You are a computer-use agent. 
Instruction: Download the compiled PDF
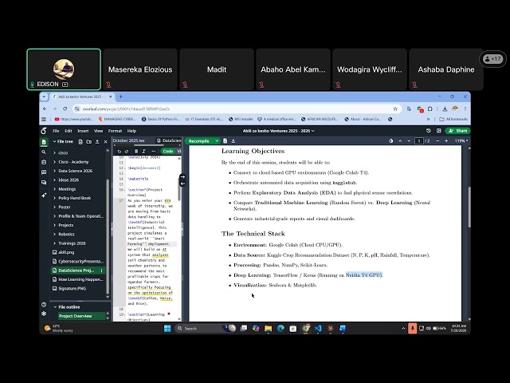tap(233, 140)
